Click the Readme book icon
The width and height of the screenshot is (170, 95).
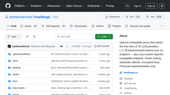pyautogui.click(x=121, y=79)
